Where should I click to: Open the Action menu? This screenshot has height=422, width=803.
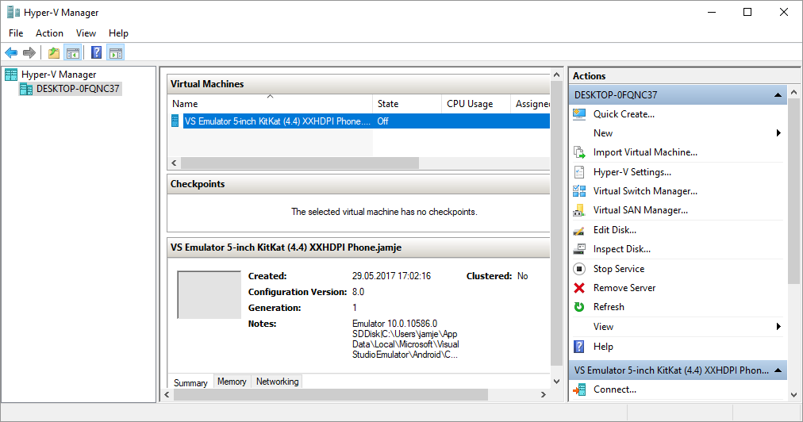[50, 33]
